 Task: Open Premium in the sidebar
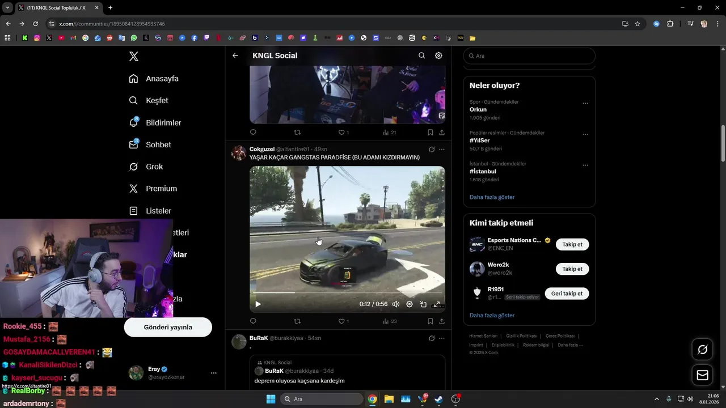tap(153, 189)
